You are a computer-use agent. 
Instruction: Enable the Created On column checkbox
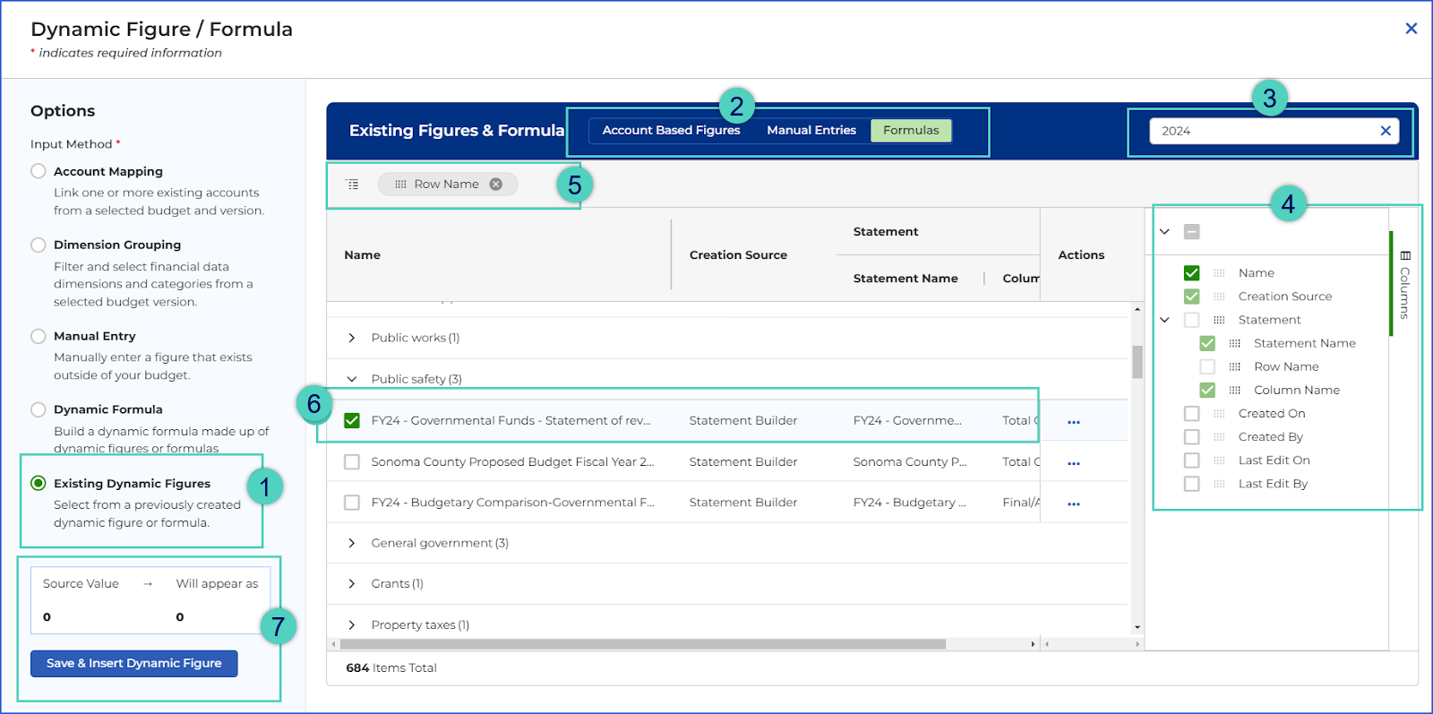1191,413
